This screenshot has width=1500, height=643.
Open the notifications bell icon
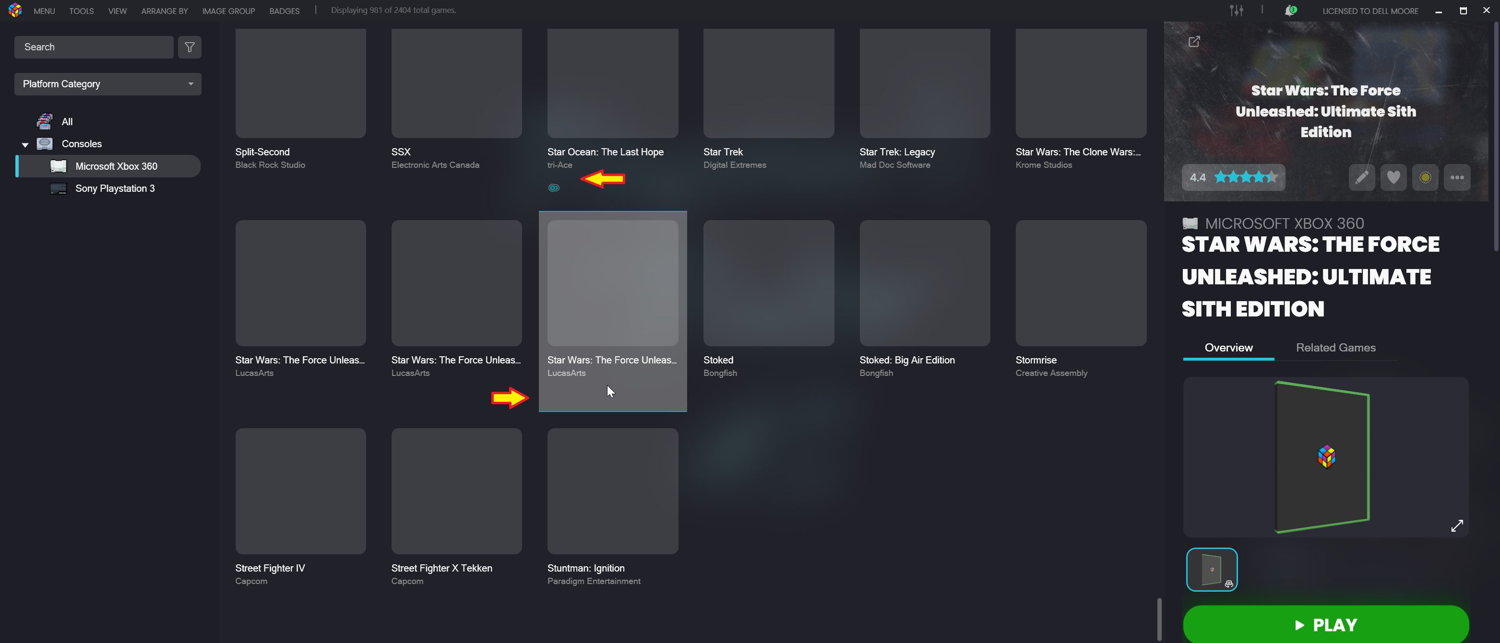coord(1290,11)
